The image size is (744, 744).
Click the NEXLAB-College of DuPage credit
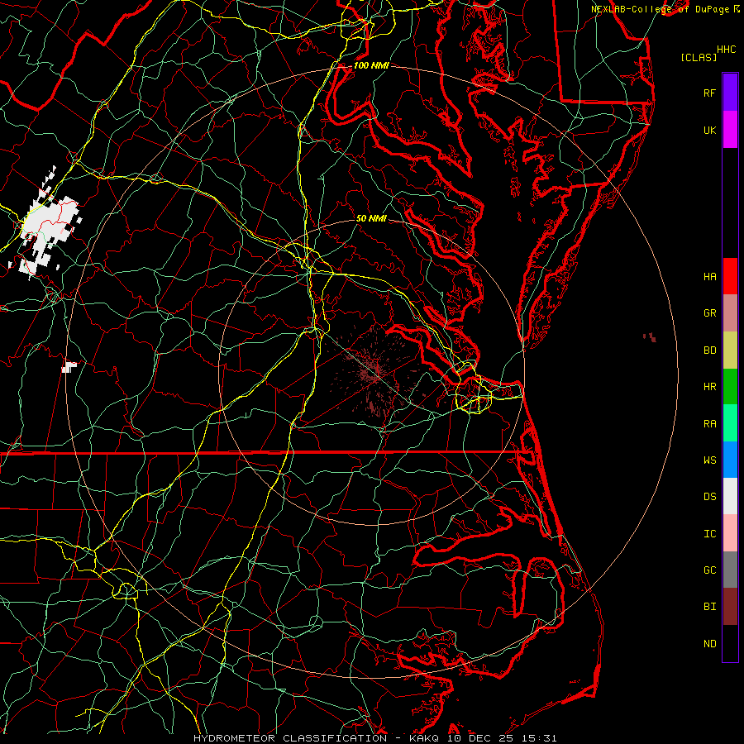tap(665, 9)
